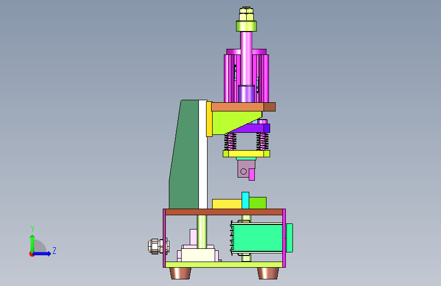Pick the yellow vertical strip on the column

point(209,119)
